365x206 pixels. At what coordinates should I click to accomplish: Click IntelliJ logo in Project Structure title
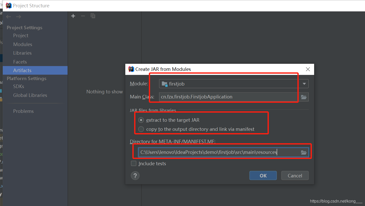pyautogui.click(x=9, y=6)
